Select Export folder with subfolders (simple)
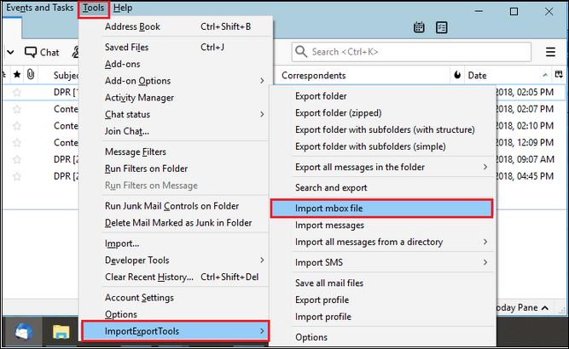 [383, 146]
